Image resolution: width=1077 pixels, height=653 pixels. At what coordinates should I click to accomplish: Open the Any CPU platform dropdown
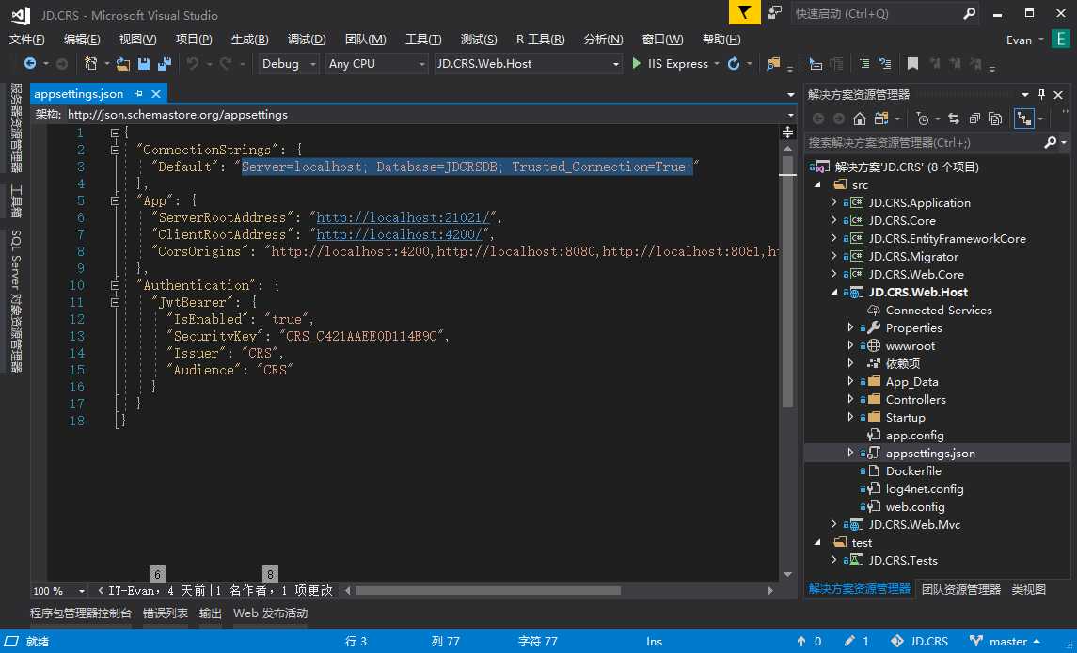(x=422, y=64)
